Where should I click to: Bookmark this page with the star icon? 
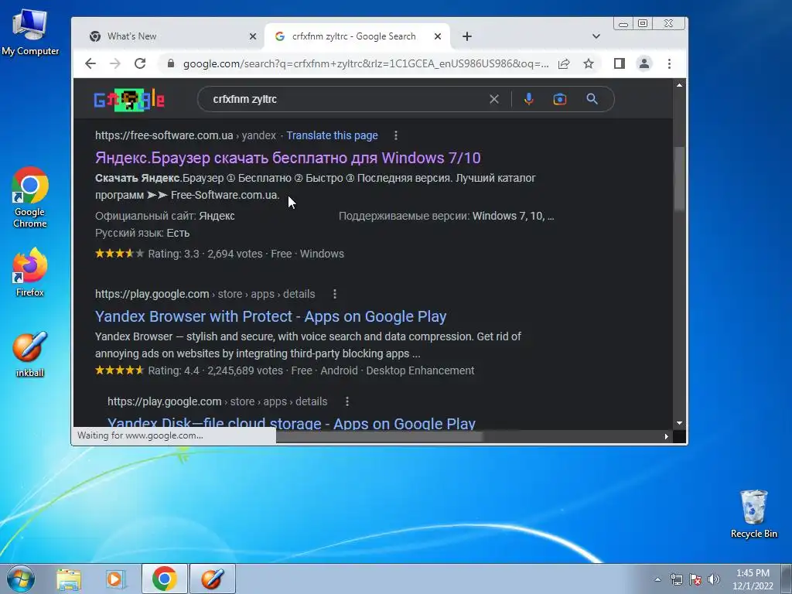589,63
